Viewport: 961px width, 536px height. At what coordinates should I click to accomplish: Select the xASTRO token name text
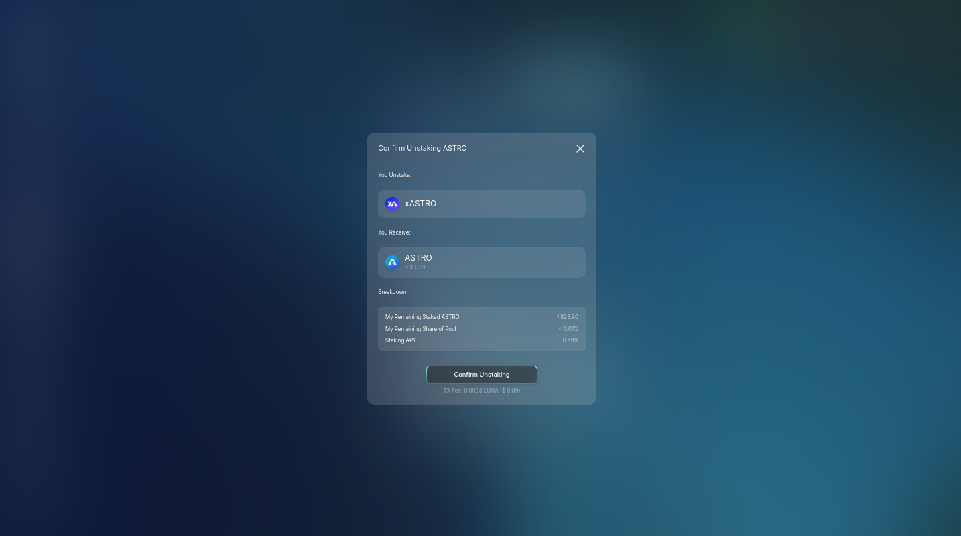(x=420, y=204)
